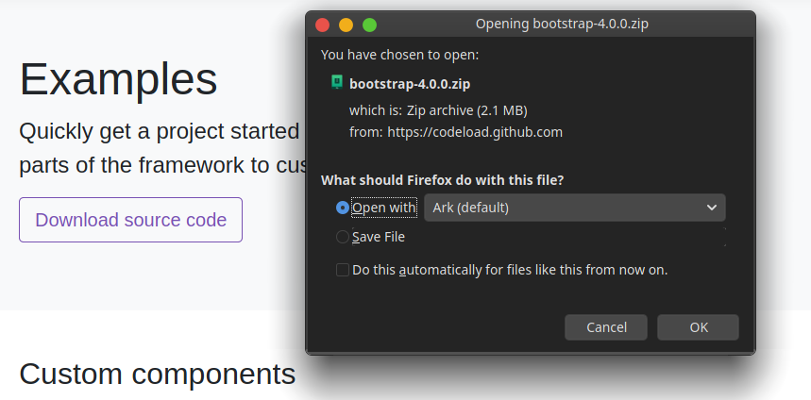The image size is (811, 400).
Task: Click the Open with label text
Action: (383, 208)
